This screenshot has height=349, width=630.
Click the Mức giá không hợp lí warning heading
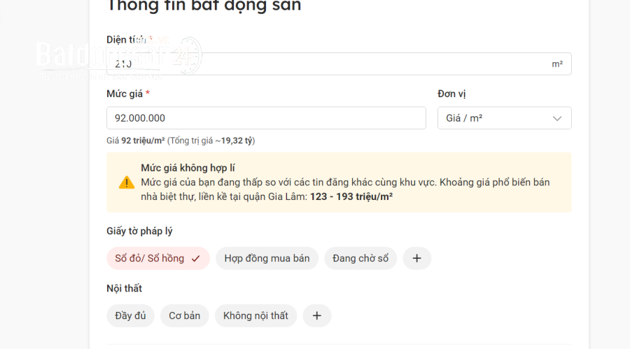[x=188, y=168]
